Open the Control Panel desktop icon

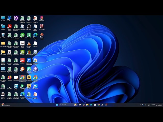point(3,70)
